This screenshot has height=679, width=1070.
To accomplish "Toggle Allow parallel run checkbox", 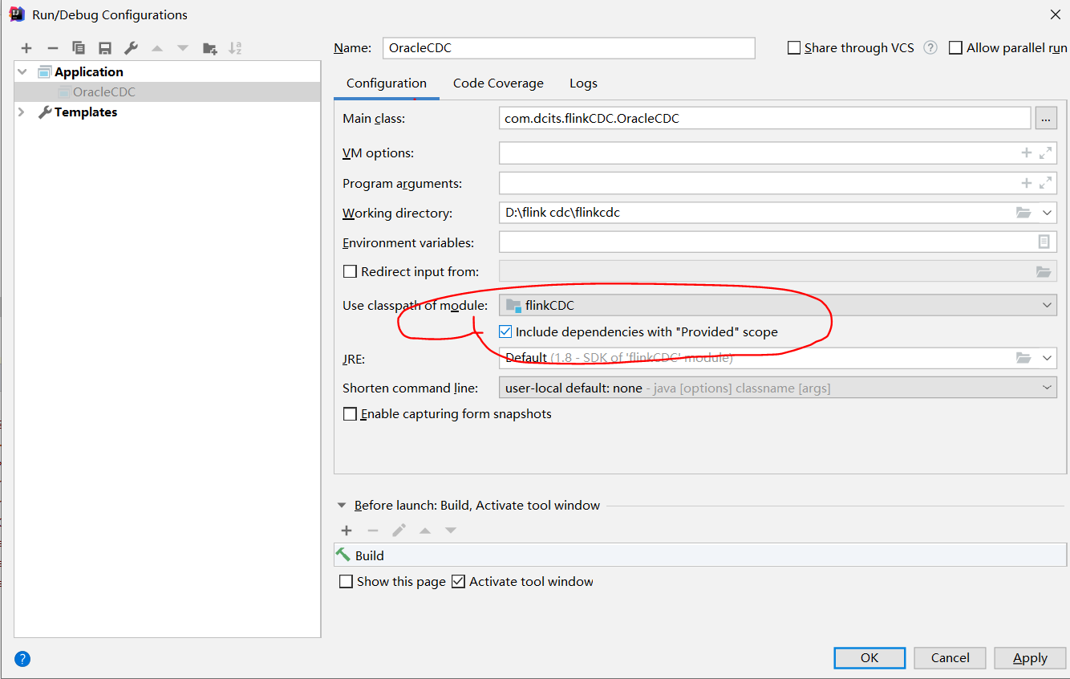I will pos(955,48).
